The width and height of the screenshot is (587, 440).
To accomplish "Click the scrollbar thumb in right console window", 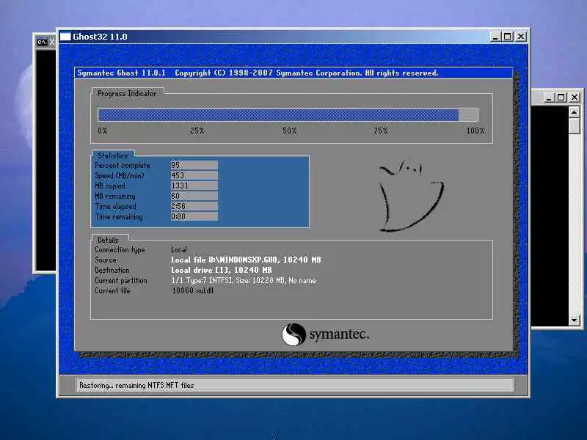I will pyautogui.click(x=575, y=125).
